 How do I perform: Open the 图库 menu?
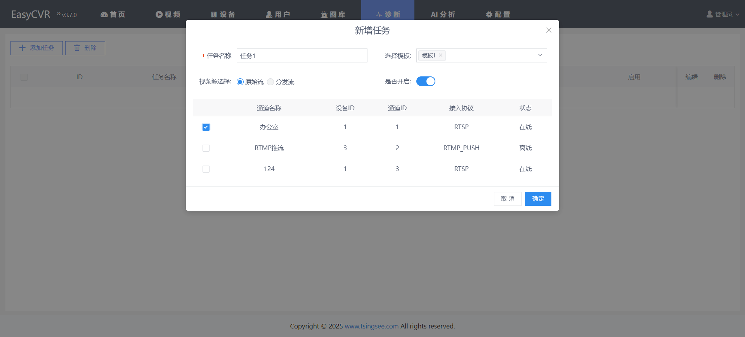(x=333, y=14)
